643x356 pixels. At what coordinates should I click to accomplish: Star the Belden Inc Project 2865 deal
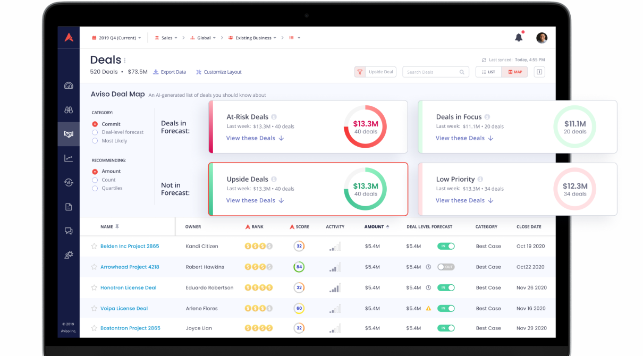coord(94,246)
